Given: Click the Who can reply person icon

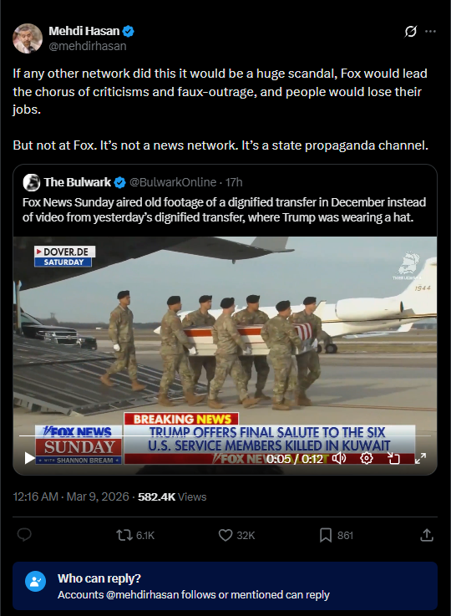Looking at the screenshot, I should tap(36, 581).
